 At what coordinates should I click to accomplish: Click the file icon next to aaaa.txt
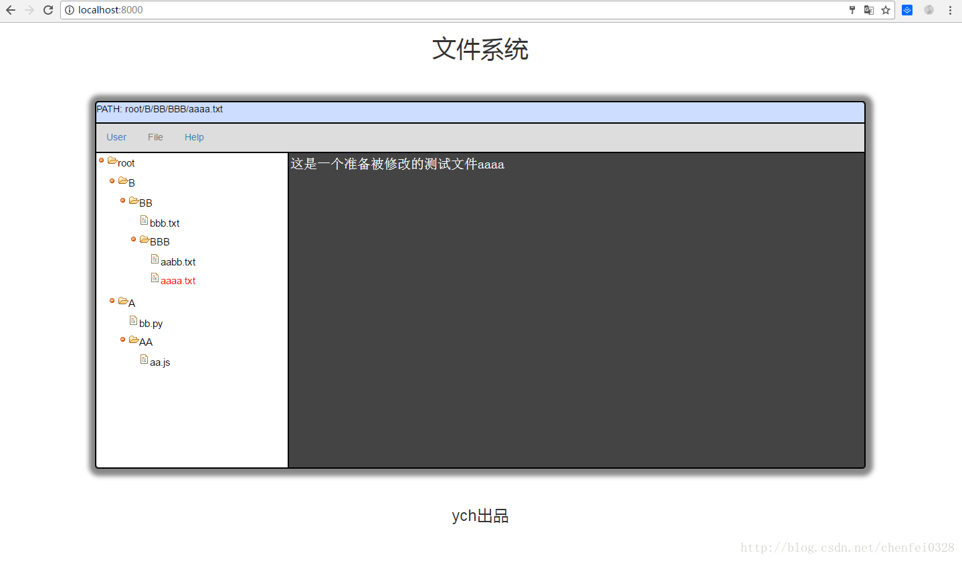pos(155,277)
